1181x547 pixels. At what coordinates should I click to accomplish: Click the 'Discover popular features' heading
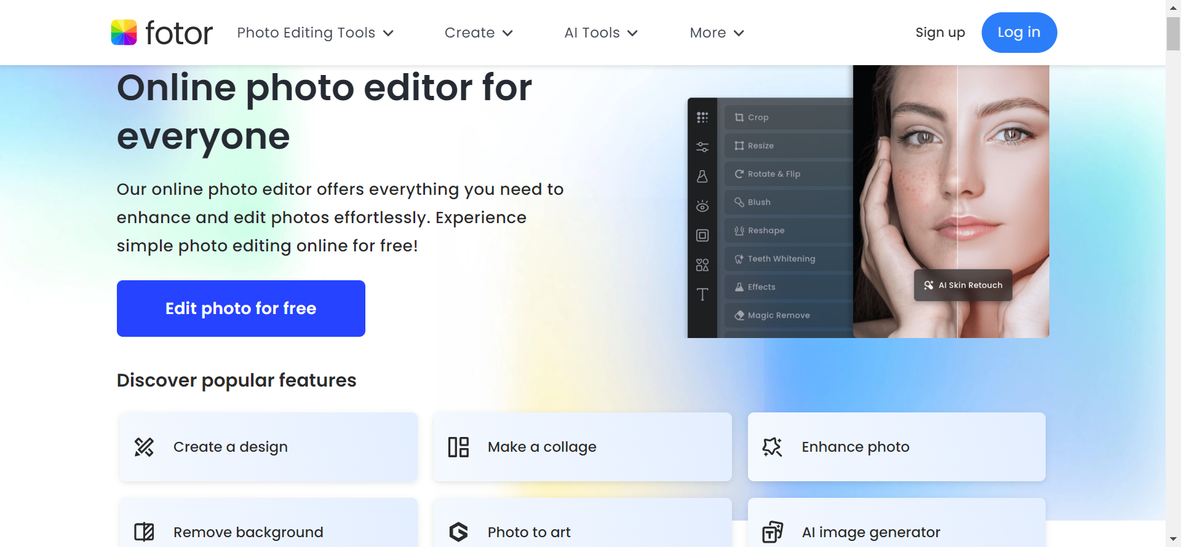237,380
